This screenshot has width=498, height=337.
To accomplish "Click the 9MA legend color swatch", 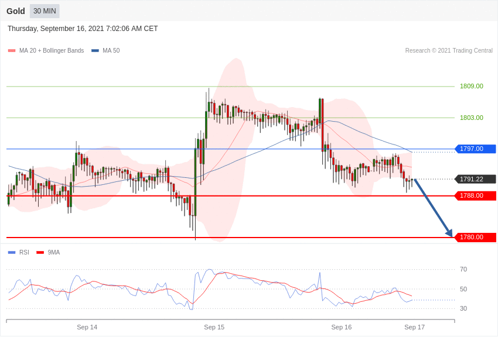I will pos(40,253).
